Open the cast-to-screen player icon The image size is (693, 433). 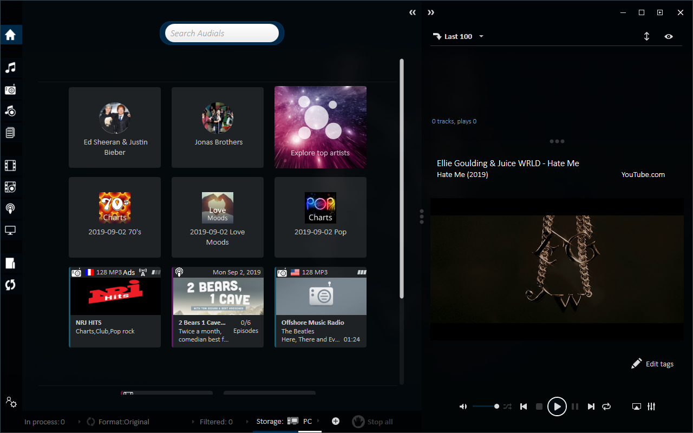pos(637,406)
